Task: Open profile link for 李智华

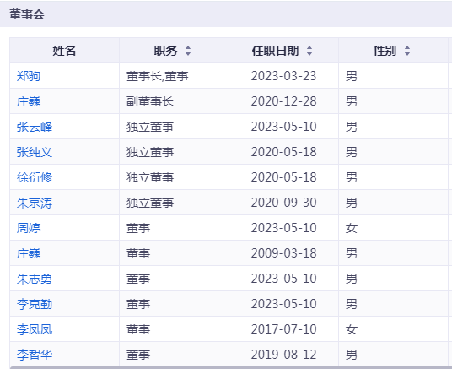Action: (35, 355)
